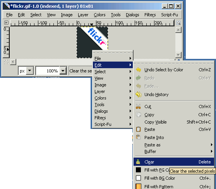Open Script-Fu entry in the context menu

point(113,124)
